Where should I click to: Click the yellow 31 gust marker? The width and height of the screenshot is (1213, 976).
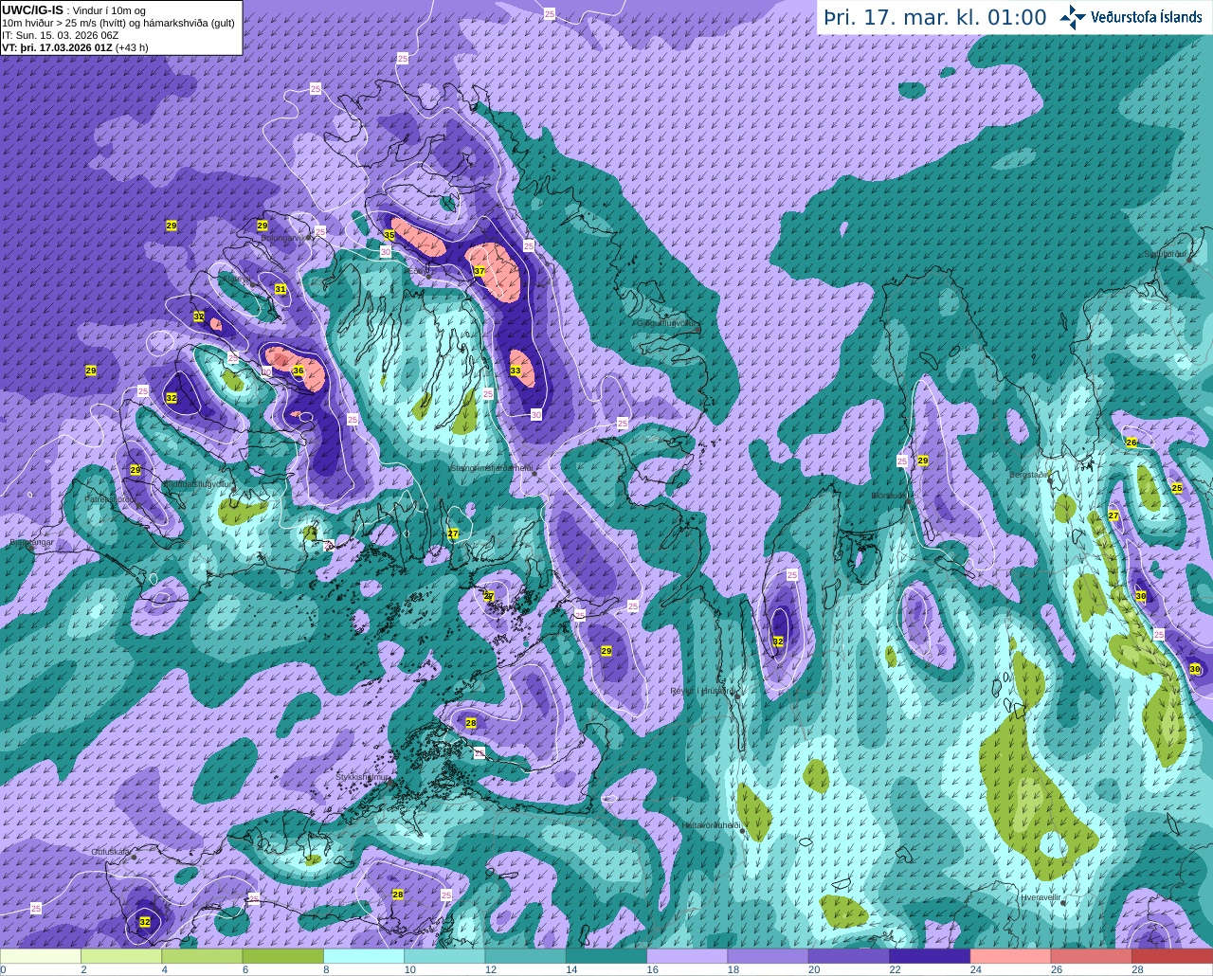pyautogui.click(x=281, y=289)
